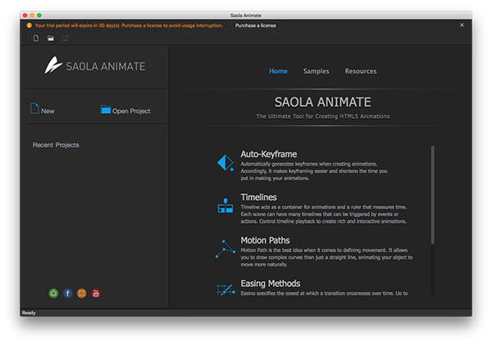Click the features list vertical scrollbar
The image size is (492, 345).
(433, 194)
